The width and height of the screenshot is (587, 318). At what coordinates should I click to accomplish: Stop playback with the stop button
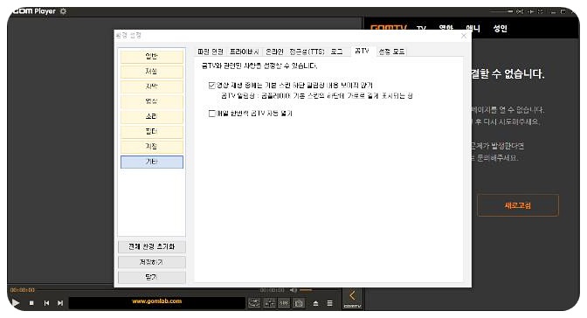(x=31, y=303)
